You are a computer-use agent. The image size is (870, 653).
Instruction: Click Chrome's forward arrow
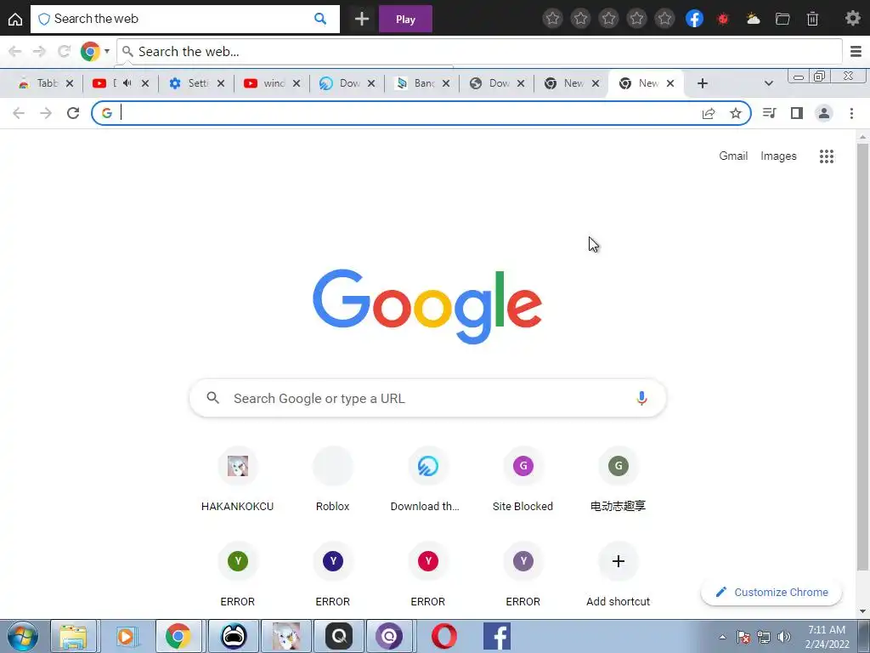pyautogui.click(x=46, y=113)
